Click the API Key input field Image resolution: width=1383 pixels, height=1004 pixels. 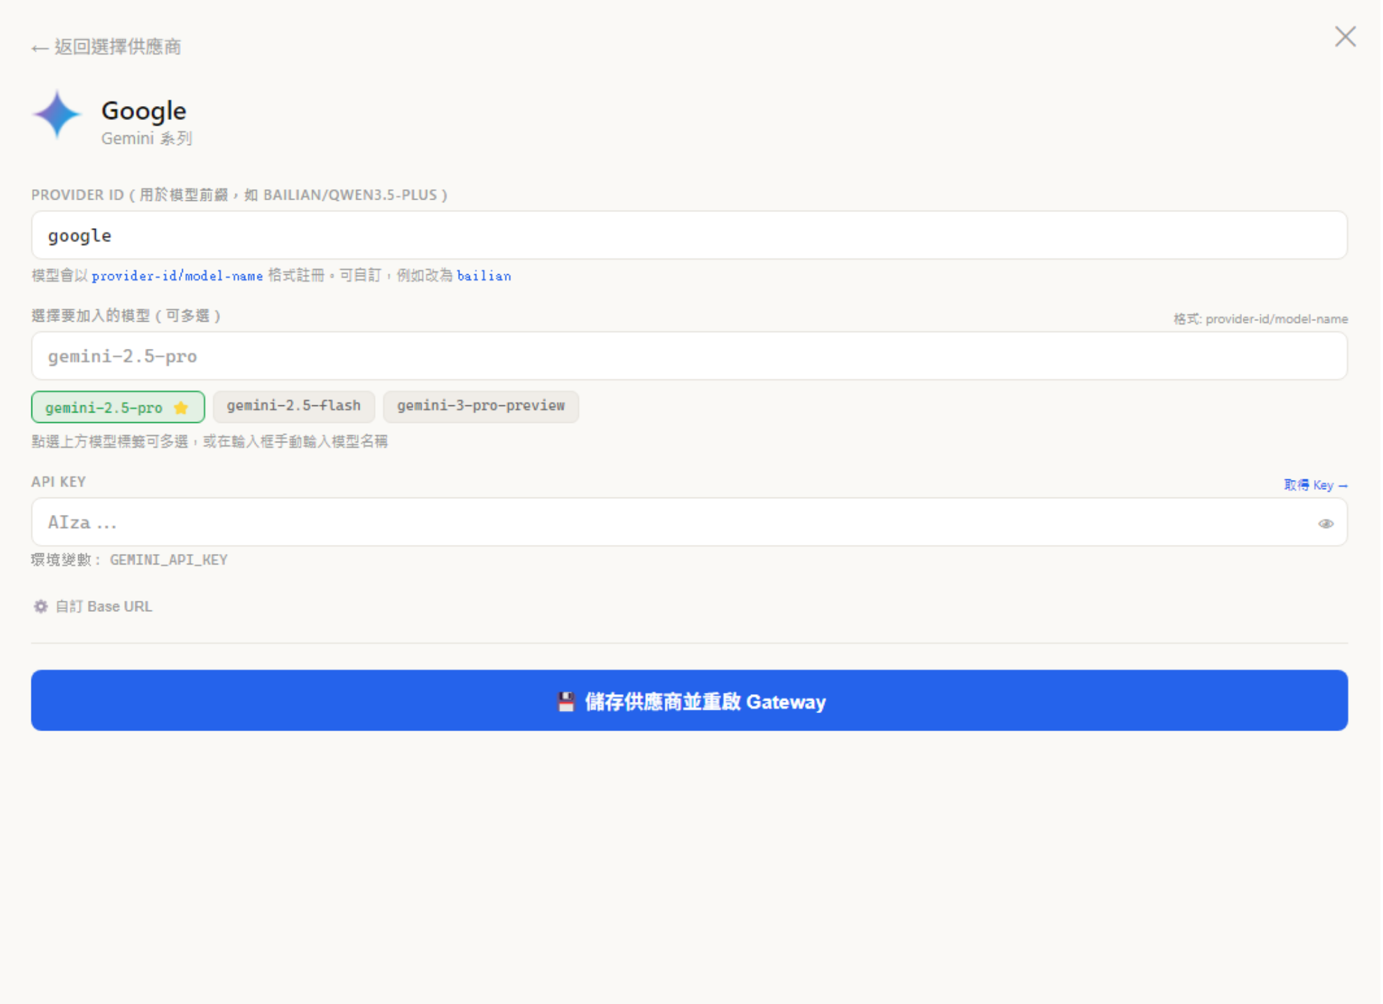(x=689, y=523)
